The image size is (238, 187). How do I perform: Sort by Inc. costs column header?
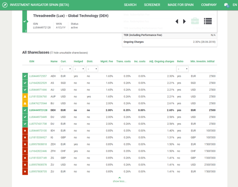(140, 61)
